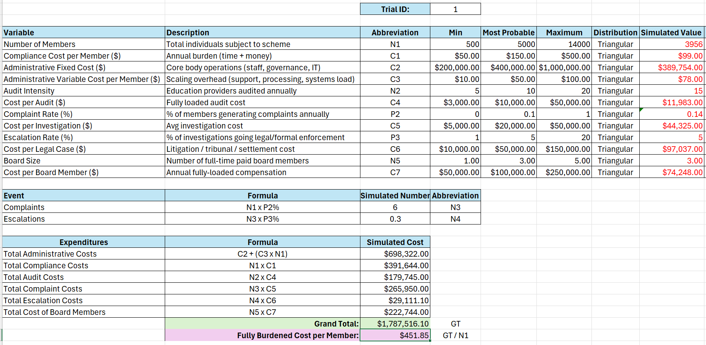Click the Event header cell
The image size is (706, 345).
point(84,196)
